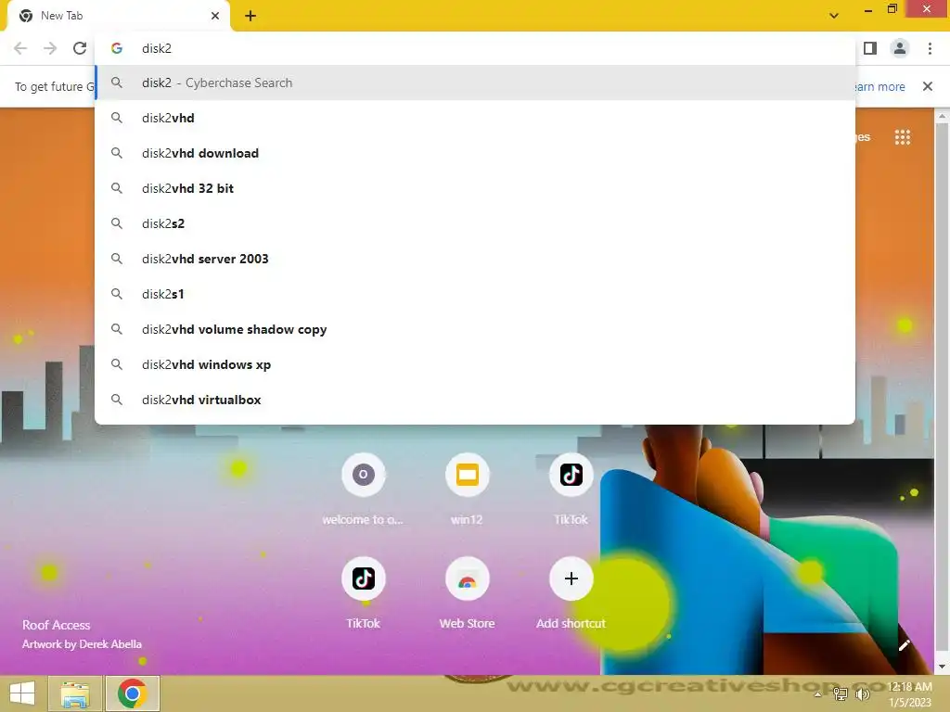Screen dimensions: 950x712
Task: Expand the tab search chevron
Action: tap(834, 16)
